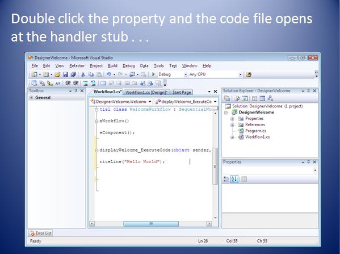Image resolution: width=340 pixels, height=254 pixels.
Task: Toggle auto-hide pin on Toolbox panel
Action: click(76, 90)
